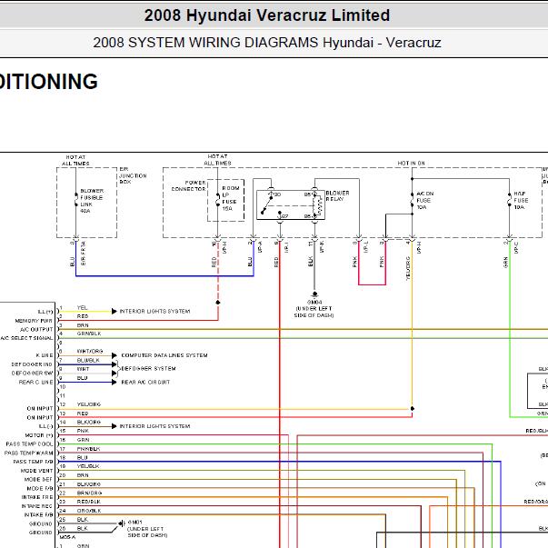Click the 'MODE F/B' pin label

tap(40, 488)
